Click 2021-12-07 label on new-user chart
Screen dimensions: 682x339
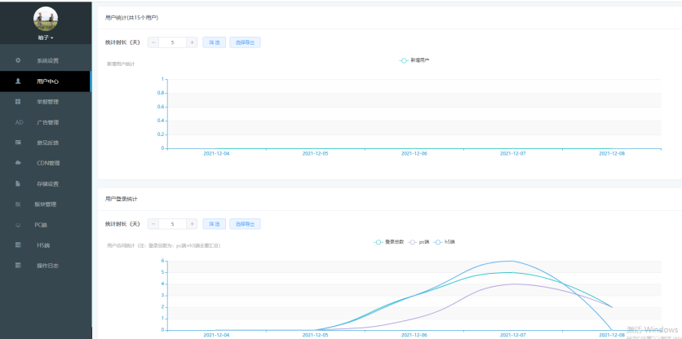pos(513,153)
